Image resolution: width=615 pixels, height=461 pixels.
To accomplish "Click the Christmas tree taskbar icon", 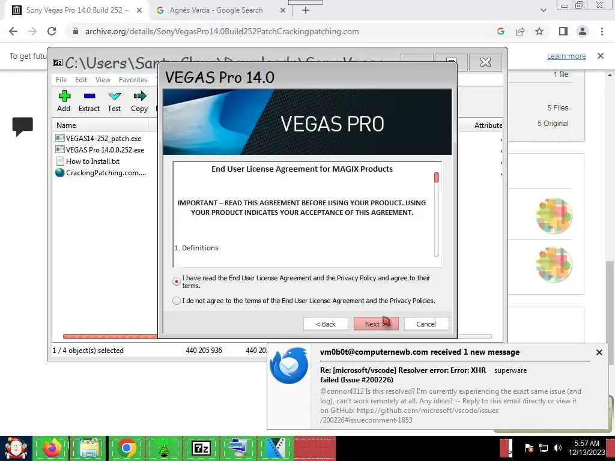I will pyautogui.click(x=163, y=449).
